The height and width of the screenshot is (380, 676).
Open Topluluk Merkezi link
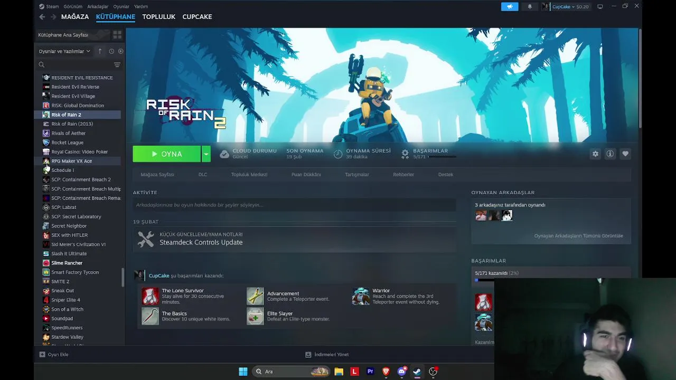(249, 175)
